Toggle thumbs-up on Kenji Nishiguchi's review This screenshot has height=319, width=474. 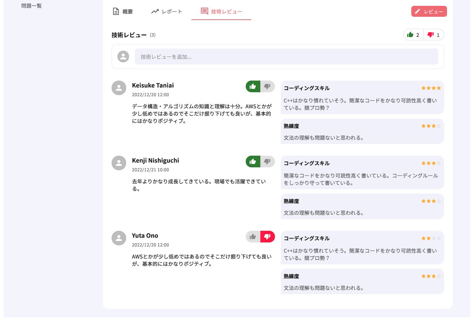[253, 162]
